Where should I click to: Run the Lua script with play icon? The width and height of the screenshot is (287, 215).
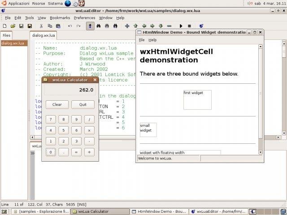point(181,26)
